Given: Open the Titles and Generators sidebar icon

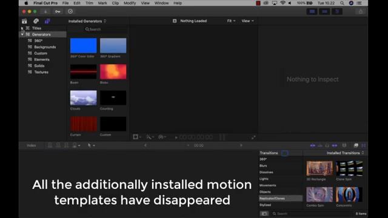Looking at the screenshot, I should (x=47, y=21).
